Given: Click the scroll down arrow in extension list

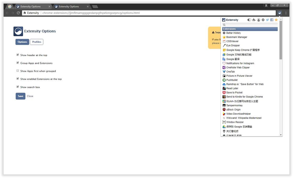Looking at the screenshot, I should click(281, 135).
